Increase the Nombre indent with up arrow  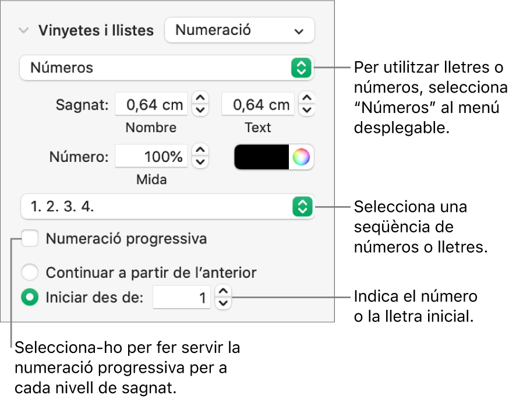[x=200, y=99]
